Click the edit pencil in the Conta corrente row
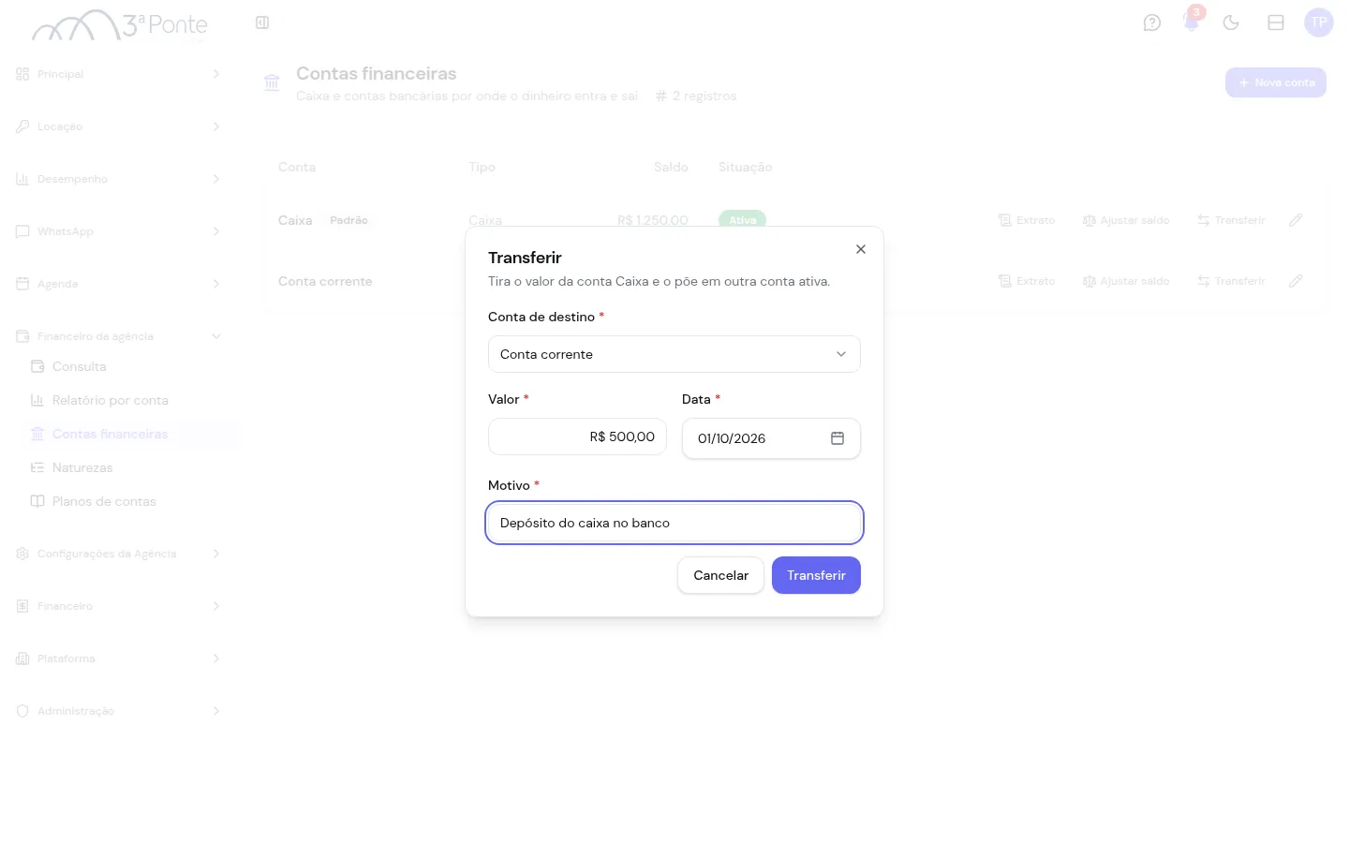 [x=1296, y=281]
